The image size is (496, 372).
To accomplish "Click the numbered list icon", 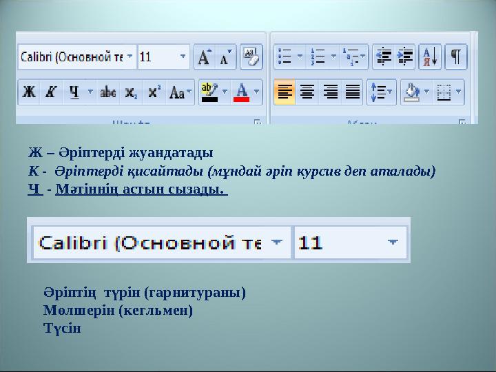I will pos(318,57).
